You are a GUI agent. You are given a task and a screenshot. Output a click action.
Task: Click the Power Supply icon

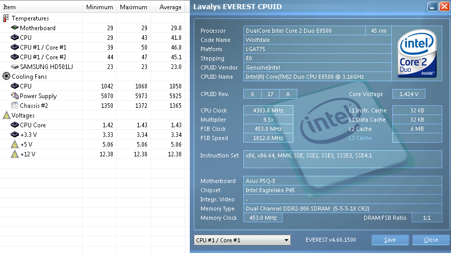coord(15,96)
